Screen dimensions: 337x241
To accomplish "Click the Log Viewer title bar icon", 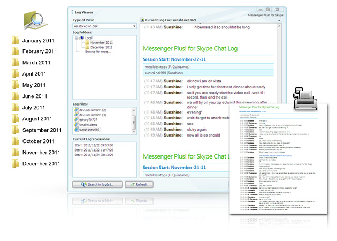I will click(72, 12).
